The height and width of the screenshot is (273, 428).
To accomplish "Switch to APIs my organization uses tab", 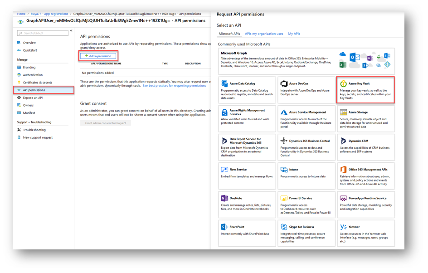I will coord(264,34).
